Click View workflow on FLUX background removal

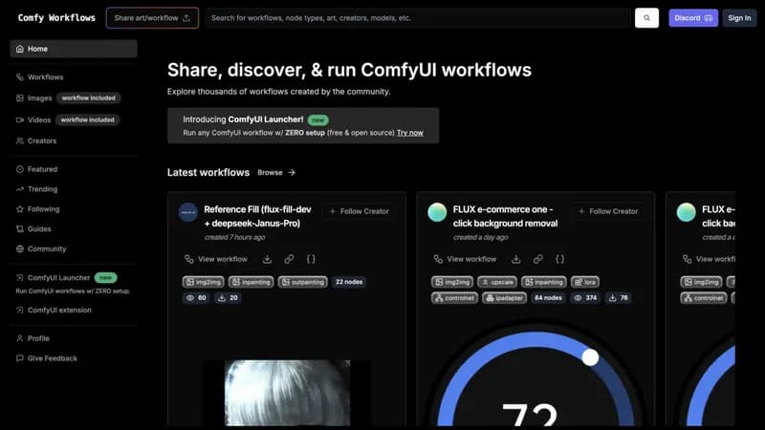pos(465,259)
